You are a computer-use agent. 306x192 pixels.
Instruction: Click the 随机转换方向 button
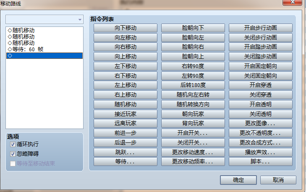[x=193, y=104]
